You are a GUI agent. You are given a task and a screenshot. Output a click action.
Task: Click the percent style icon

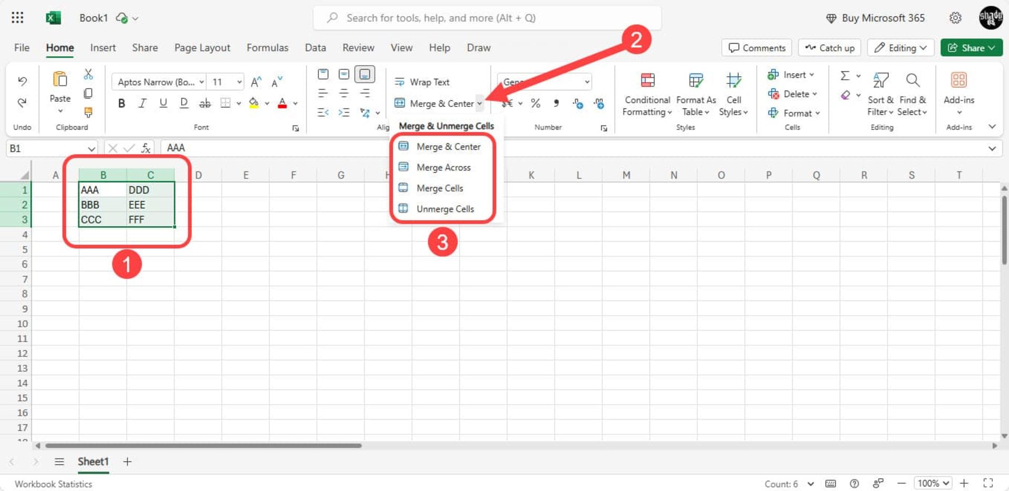(x=536, y=103)
